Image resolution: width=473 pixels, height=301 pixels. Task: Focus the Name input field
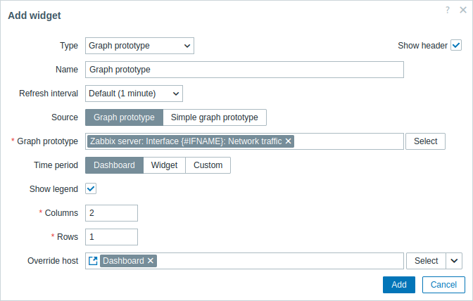pyautogui.click(x=244, y=70)
